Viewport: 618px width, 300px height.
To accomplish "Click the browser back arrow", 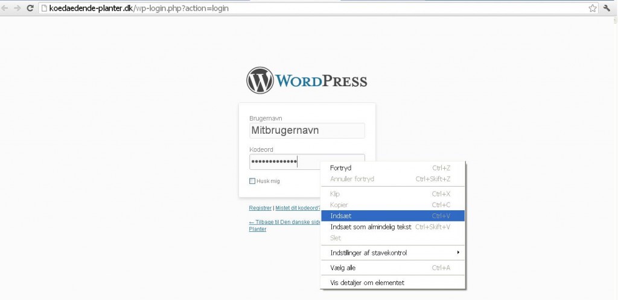I will (5, 8).
